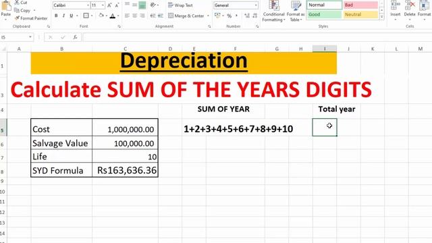The image size is (432, 243).
Task: Align cell text to the right
Action: click(142, 16)
